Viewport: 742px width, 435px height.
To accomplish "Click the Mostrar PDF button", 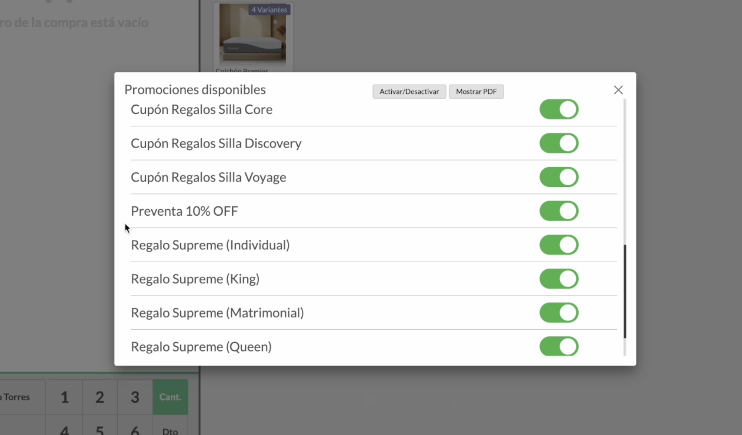I will [x=476, y=92].
